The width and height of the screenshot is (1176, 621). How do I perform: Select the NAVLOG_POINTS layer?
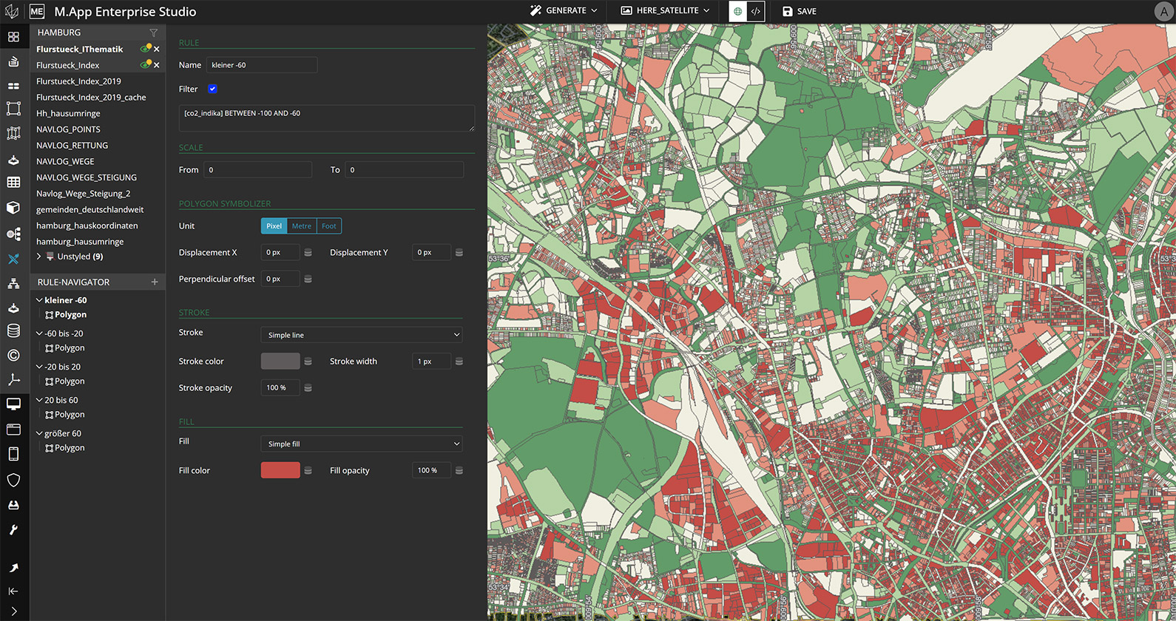(x=68, y=129)
